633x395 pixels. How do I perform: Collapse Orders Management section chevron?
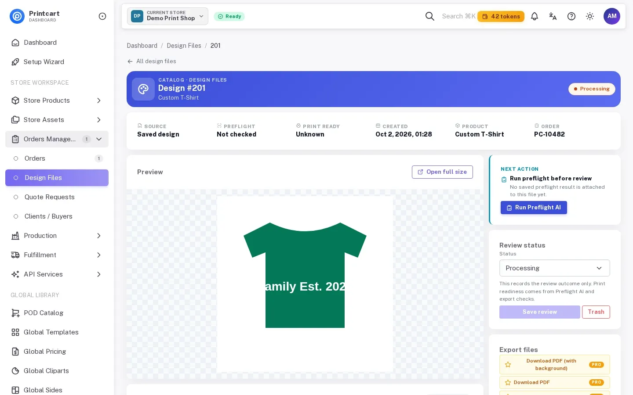coord(99,139)
